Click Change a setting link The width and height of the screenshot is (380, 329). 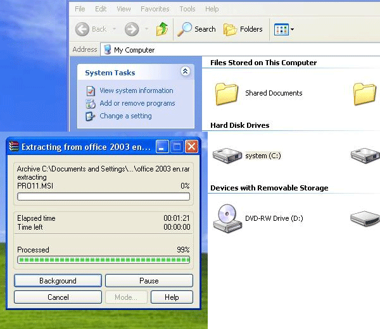[x=125, y=116]
